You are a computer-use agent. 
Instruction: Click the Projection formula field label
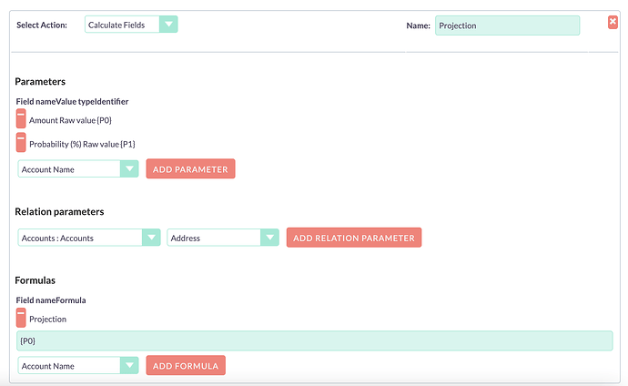[47, 320]
